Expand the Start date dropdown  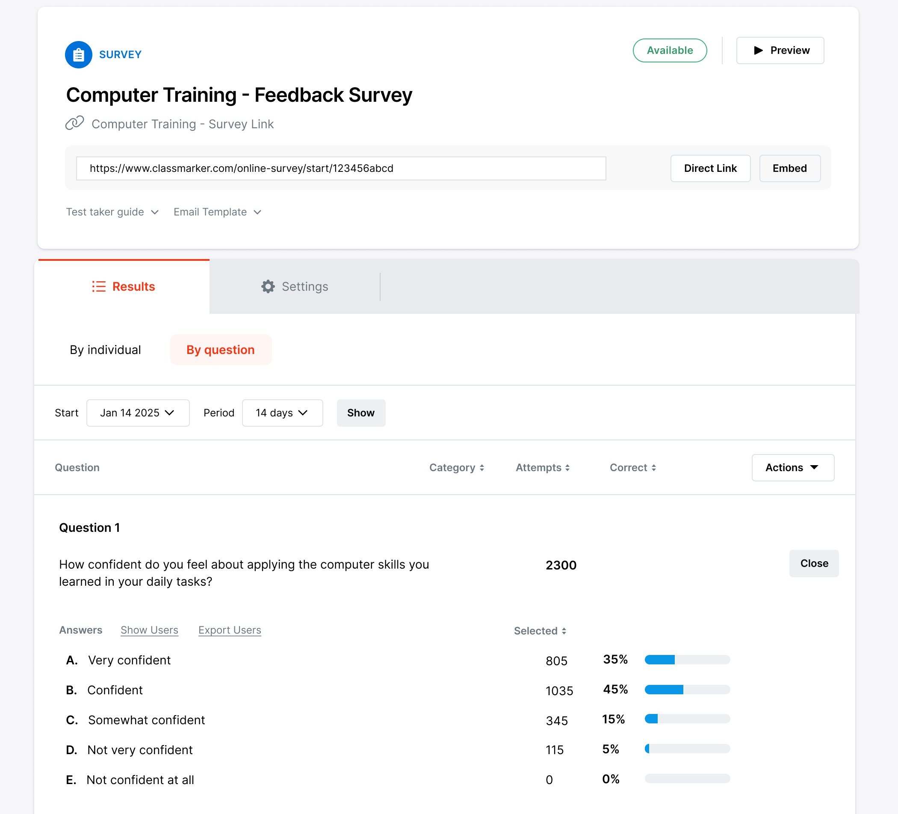pos(137,413)
